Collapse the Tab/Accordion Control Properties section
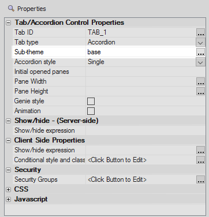The image size is (209, 217). pyautogui.click(x=8, y=23)
